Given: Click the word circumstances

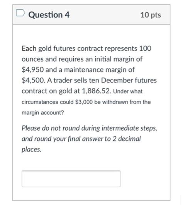Looking at the screenshot, I should pos(40,102).
